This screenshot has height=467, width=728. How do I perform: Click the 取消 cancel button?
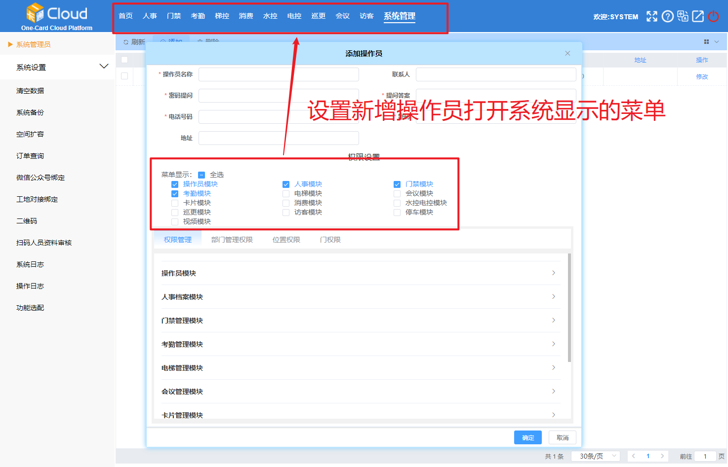tap(563, 437)
